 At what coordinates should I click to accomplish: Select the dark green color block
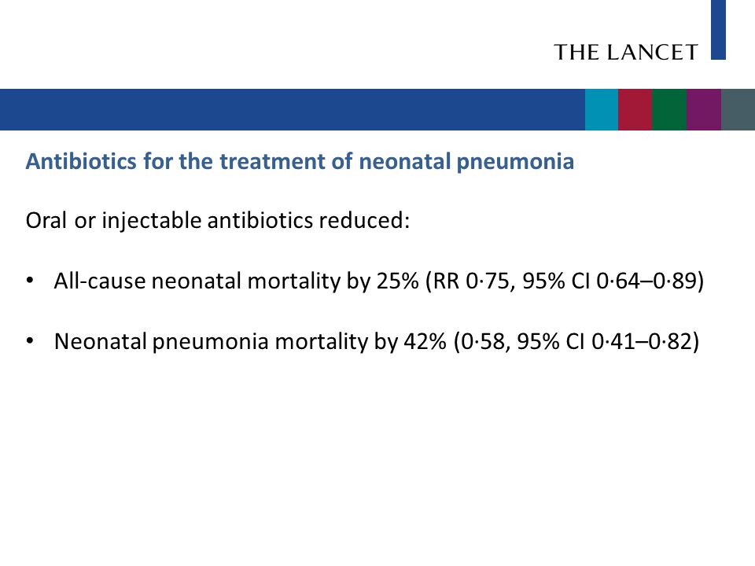tap(669, 109)
